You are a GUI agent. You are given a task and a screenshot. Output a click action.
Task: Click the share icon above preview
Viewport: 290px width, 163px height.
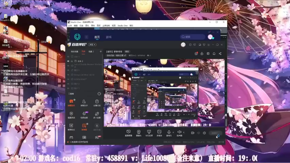click(x=220, y=54)
